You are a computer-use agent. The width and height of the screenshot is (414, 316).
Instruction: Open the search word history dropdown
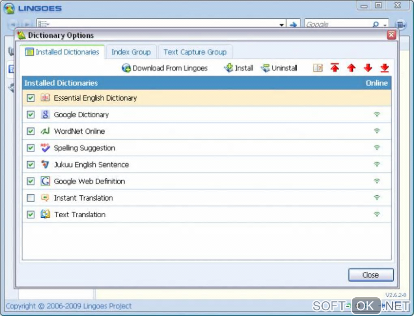(281, 25)
